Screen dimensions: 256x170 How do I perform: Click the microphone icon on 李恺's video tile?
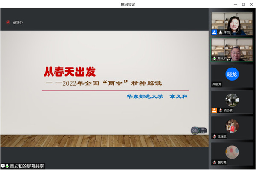click(x=221, y=32)
